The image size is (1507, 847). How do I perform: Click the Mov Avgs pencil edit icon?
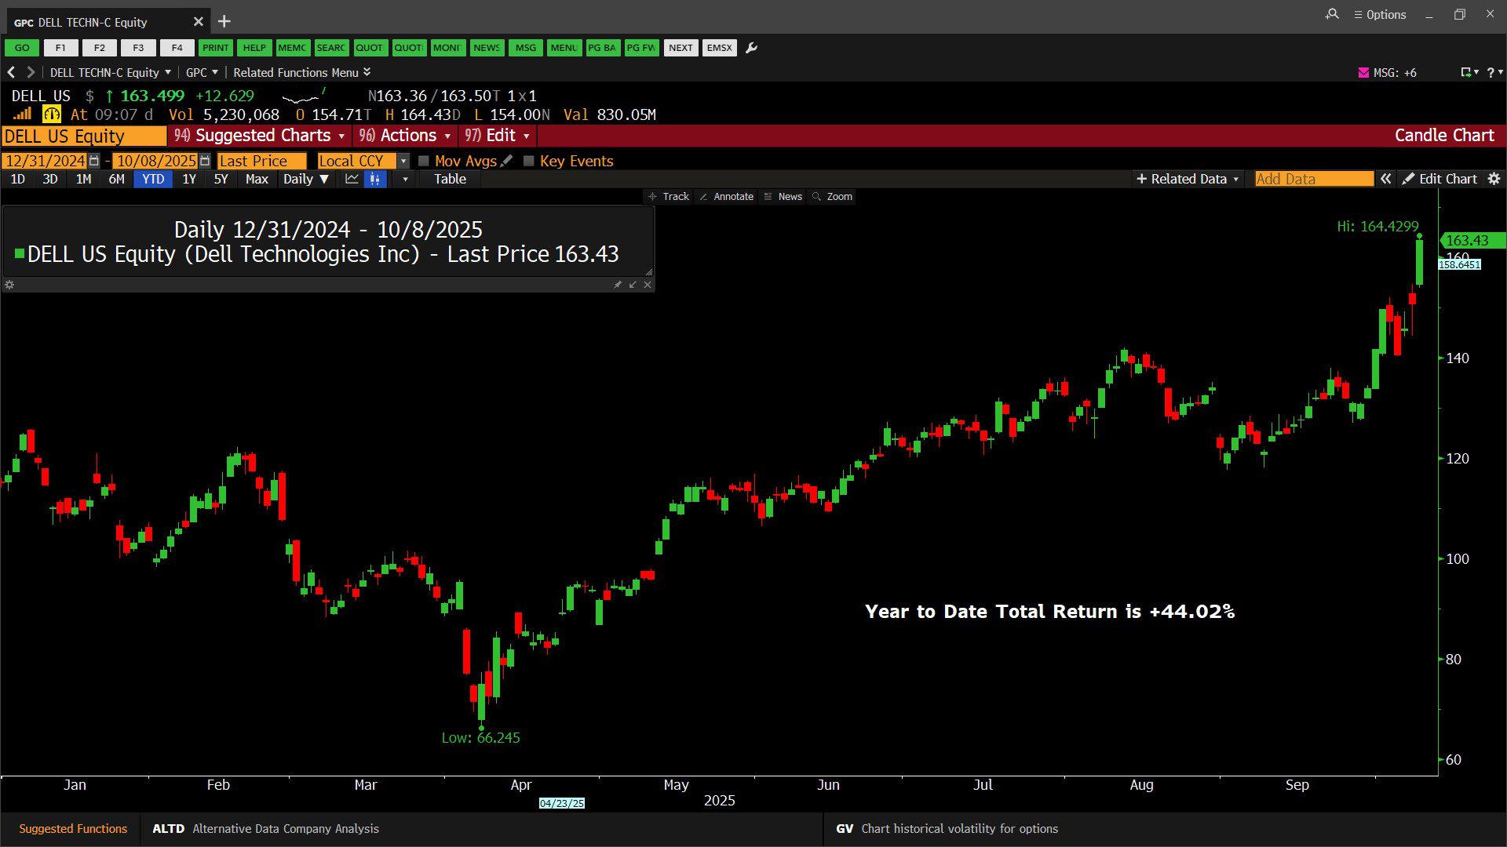coord(506,161)
